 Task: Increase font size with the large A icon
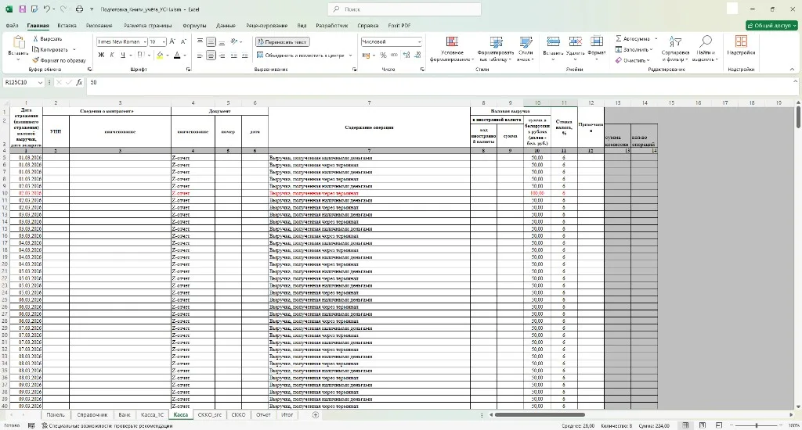(172, 41)
